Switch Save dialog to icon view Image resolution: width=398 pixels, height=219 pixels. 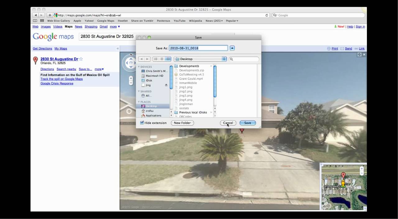pos(156,59)
